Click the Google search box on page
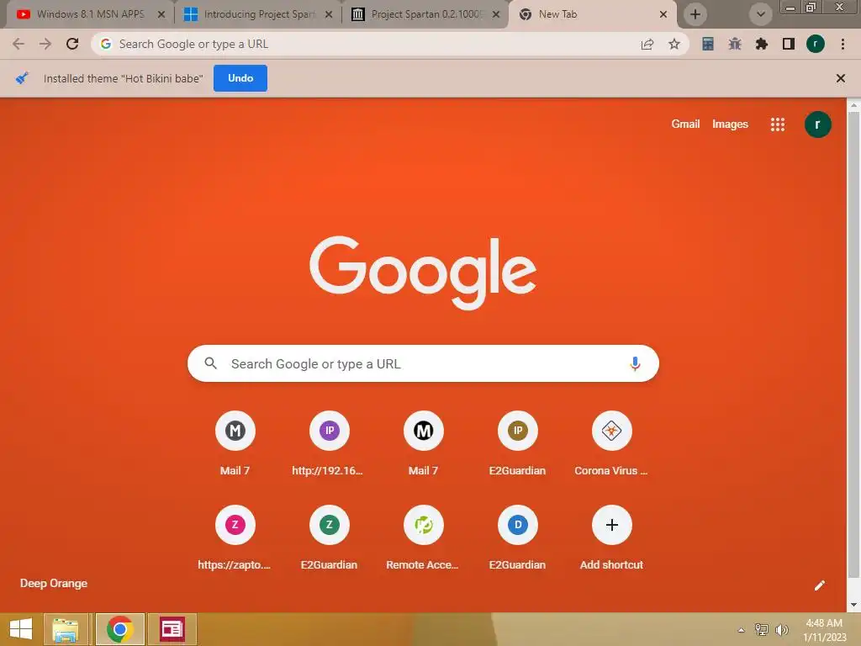861x646 pixels. pyautogui.click(x=424, y=363)
